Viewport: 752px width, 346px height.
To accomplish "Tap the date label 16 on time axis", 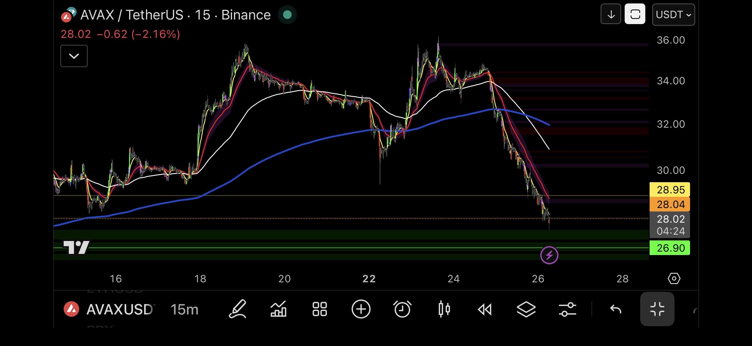I will coord(116,279).
